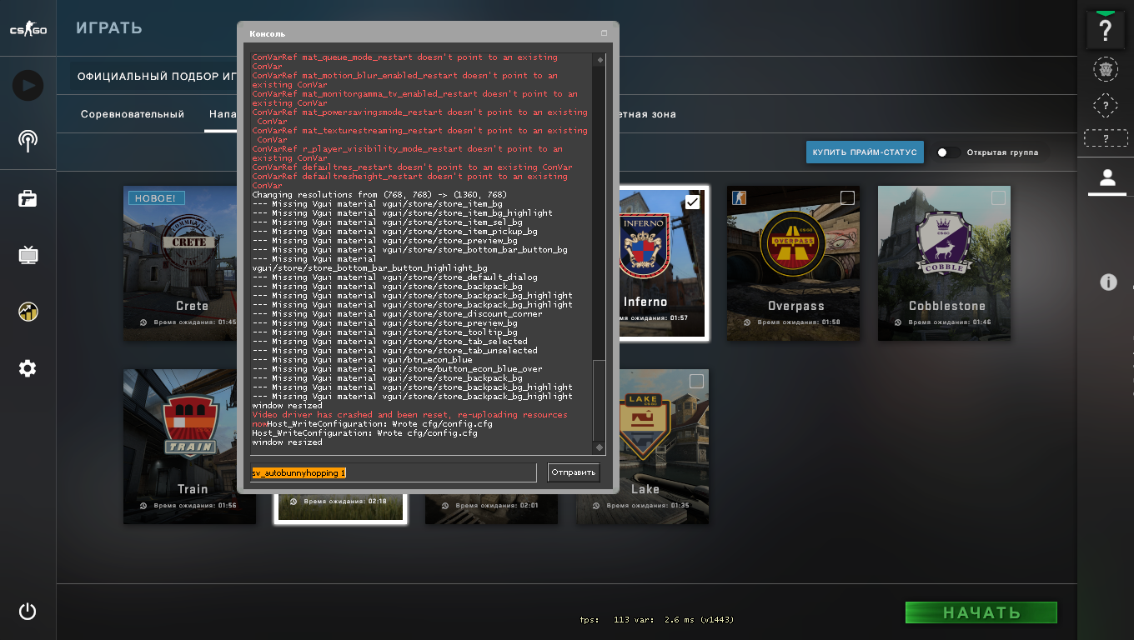1134x640 pixels.
Task: Click the console scrollbar thumb
Action: click(599, 400)
